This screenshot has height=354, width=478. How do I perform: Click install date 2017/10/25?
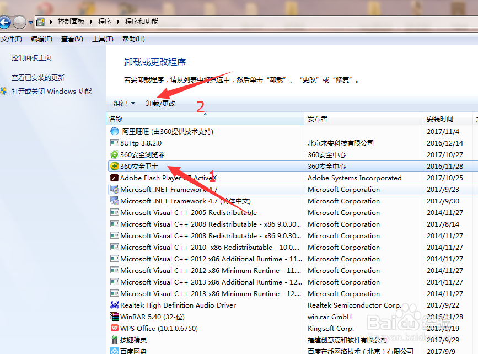click(445, 178)
